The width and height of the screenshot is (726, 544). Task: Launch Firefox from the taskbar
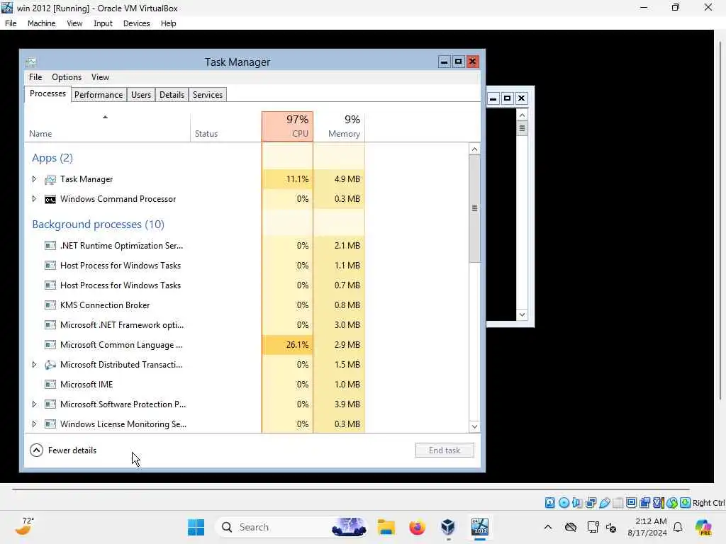click(417, 527)
